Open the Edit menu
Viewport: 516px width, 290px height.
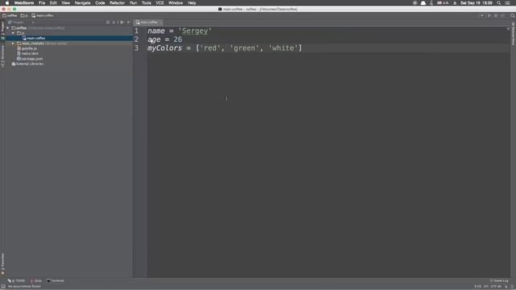coord(53,3)
